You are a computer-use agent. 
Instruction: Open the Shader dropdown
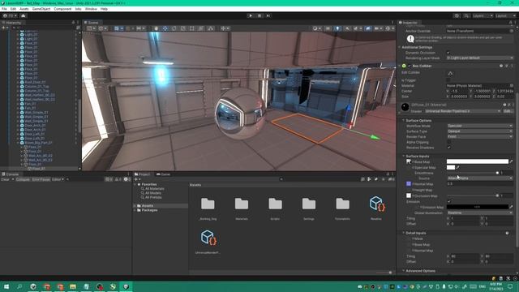click(462, 111)
